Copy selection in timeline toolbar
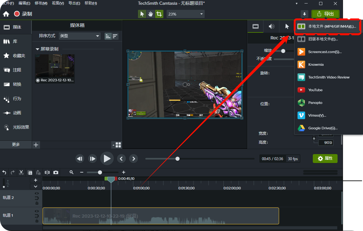The height and width of the screenshot is (231, 363). [30, 173]
